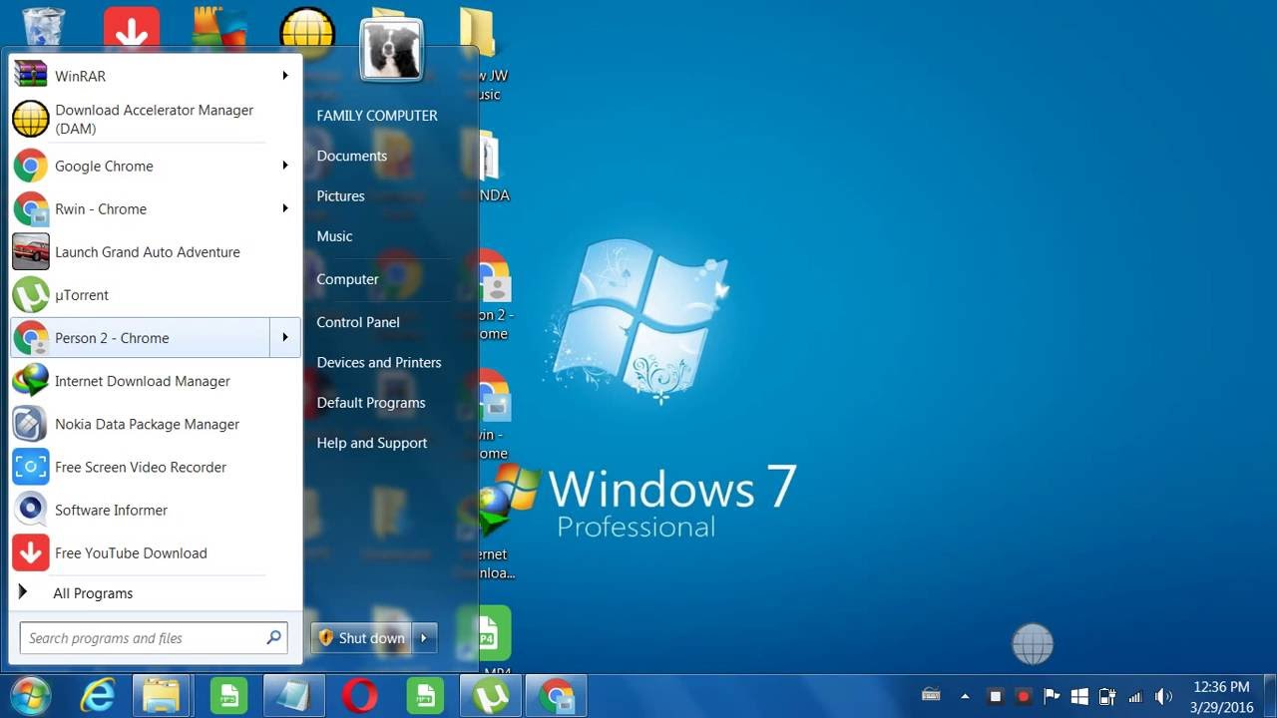
Task: Open Default Programs
Action: tap(371, 403)
